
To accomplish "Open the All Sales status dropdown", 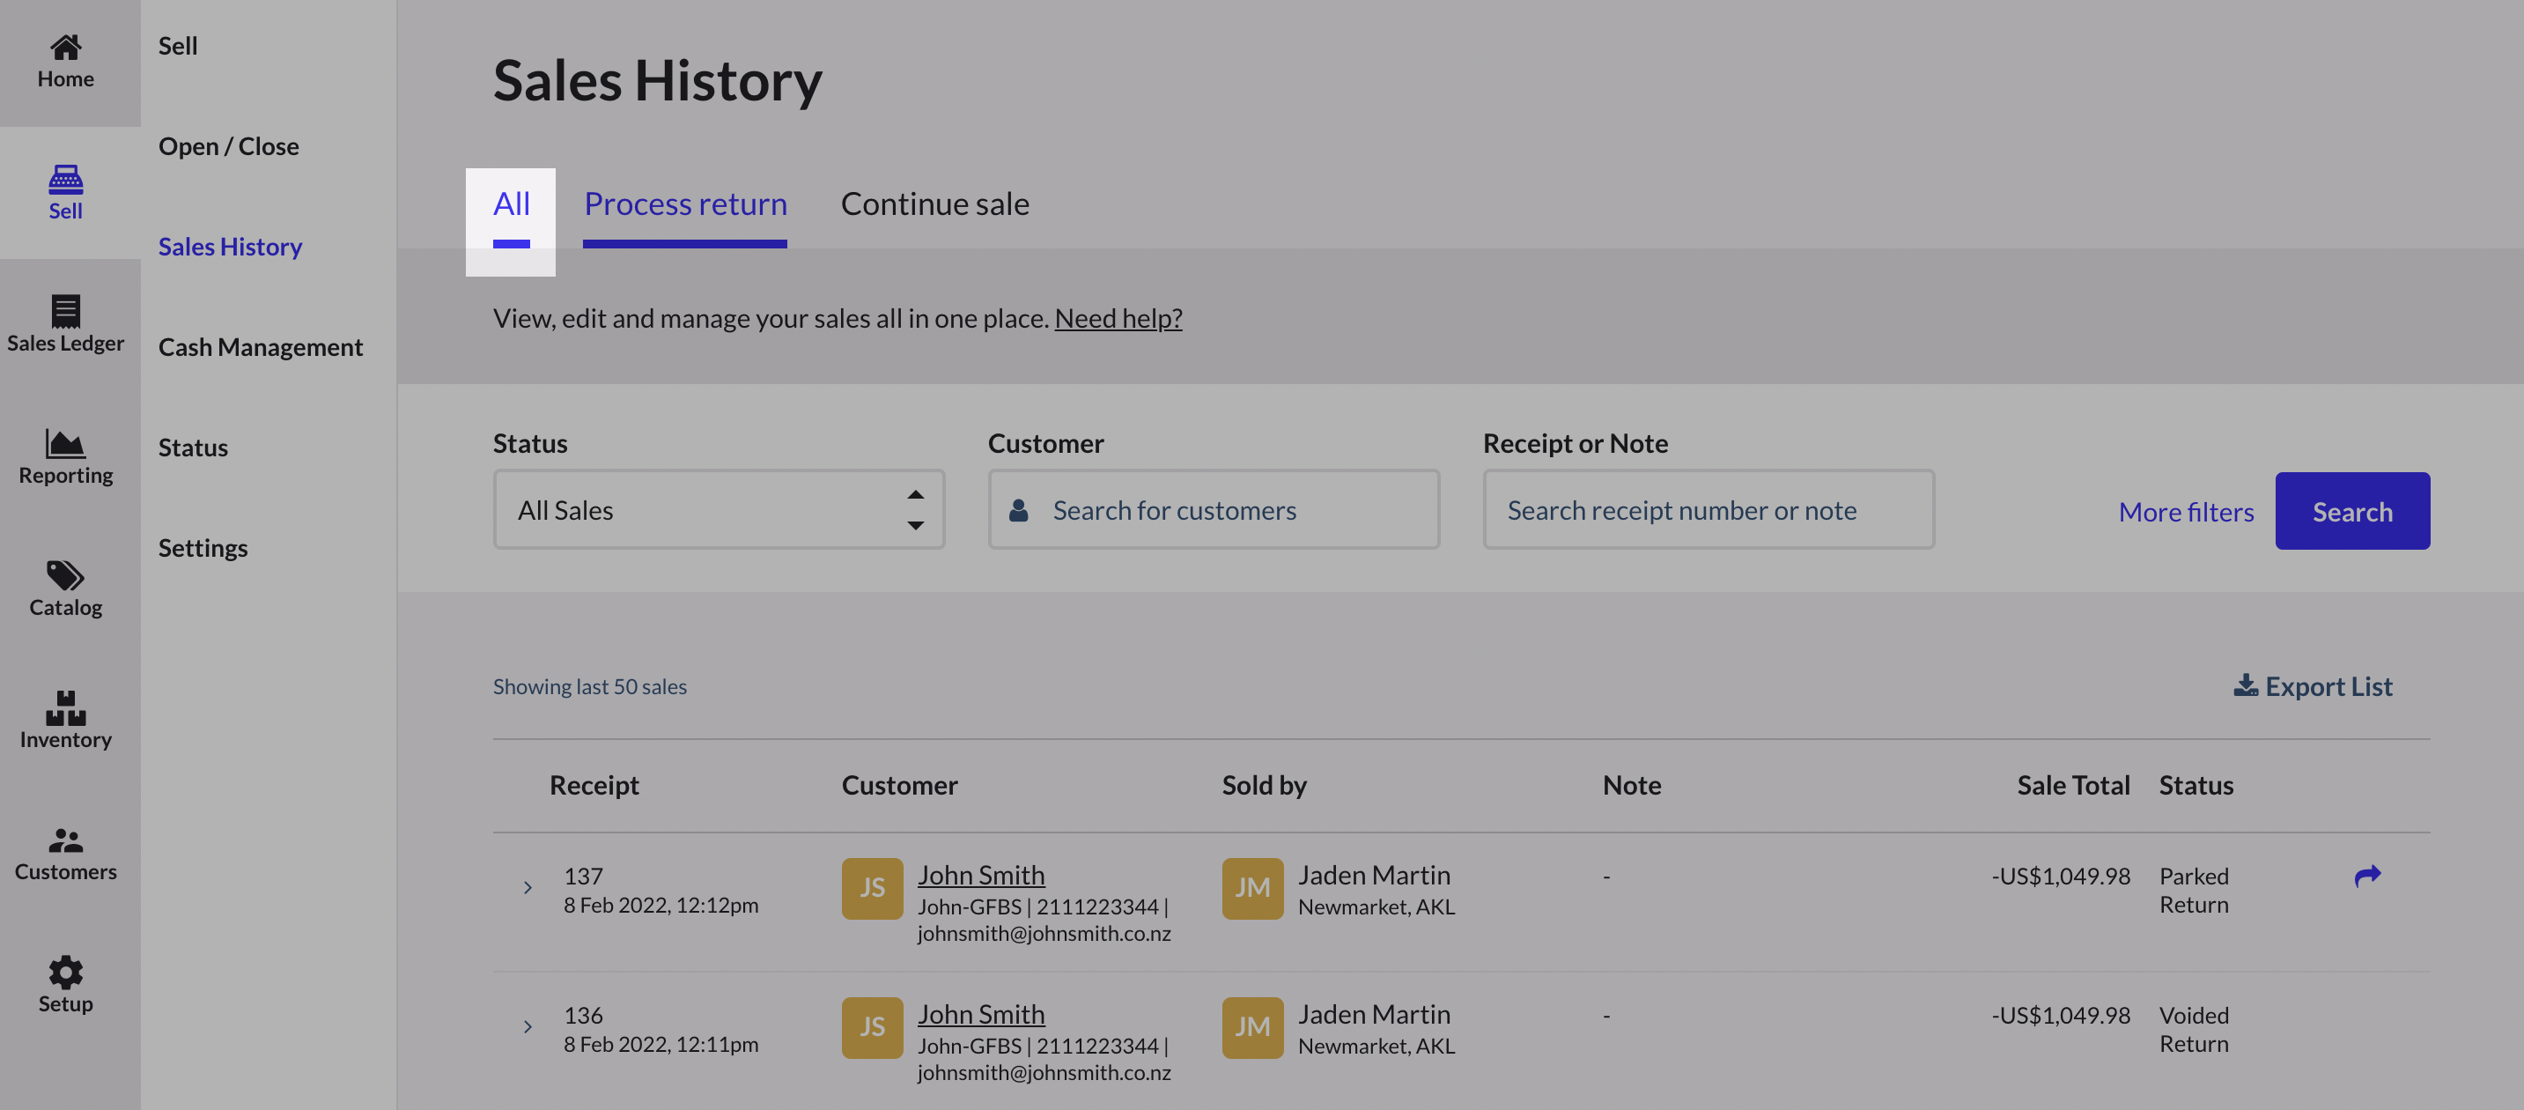I will [719, 509].
